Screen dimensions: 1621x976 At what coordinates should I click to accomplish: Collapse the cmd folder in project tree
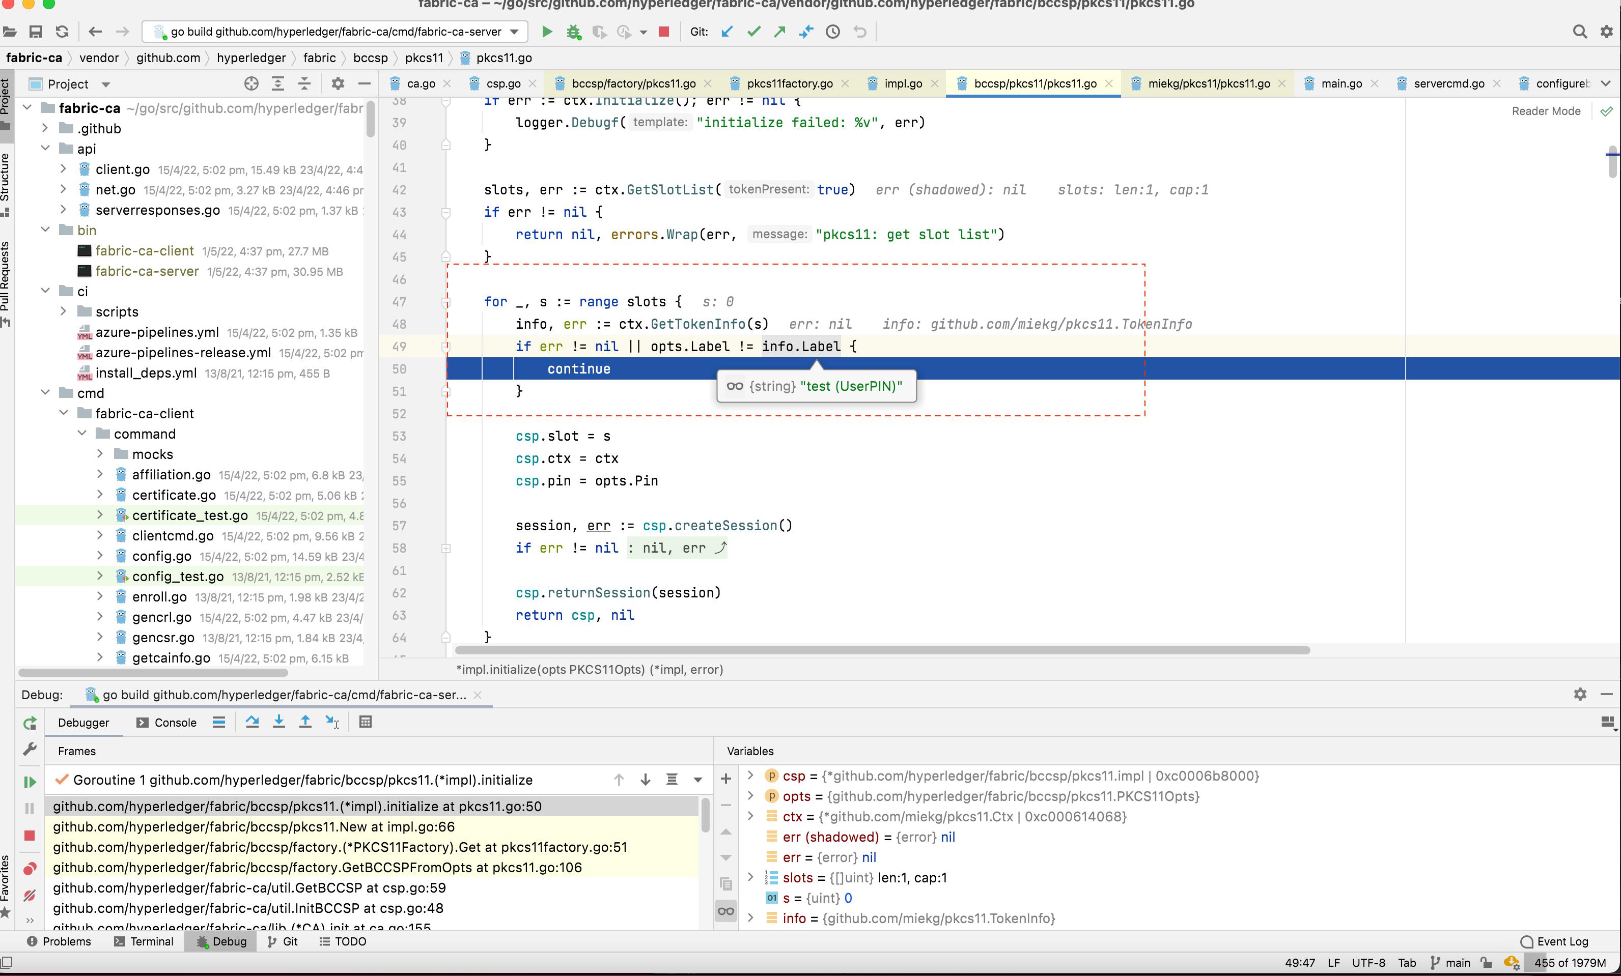coord(45,393)
